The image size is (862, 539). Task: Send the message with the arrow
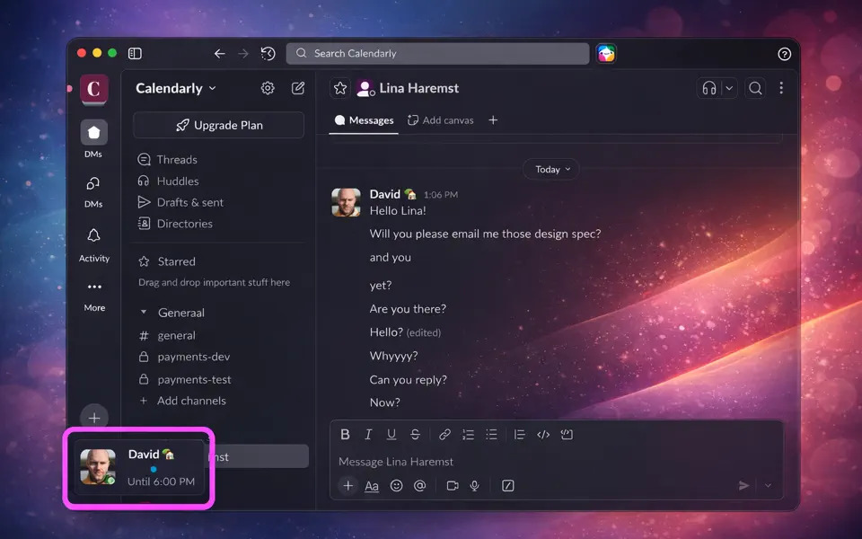pos(743,486)
